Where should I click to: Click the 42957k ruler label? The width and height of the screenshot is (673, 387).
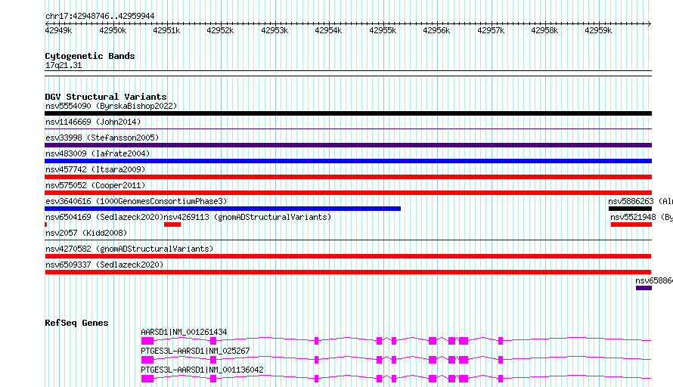(x=491, y=30)
